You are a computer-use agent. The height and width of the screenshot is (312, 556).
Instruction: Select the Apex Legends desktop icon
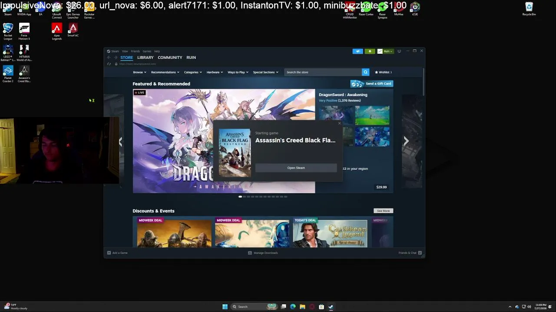point(57,31)
